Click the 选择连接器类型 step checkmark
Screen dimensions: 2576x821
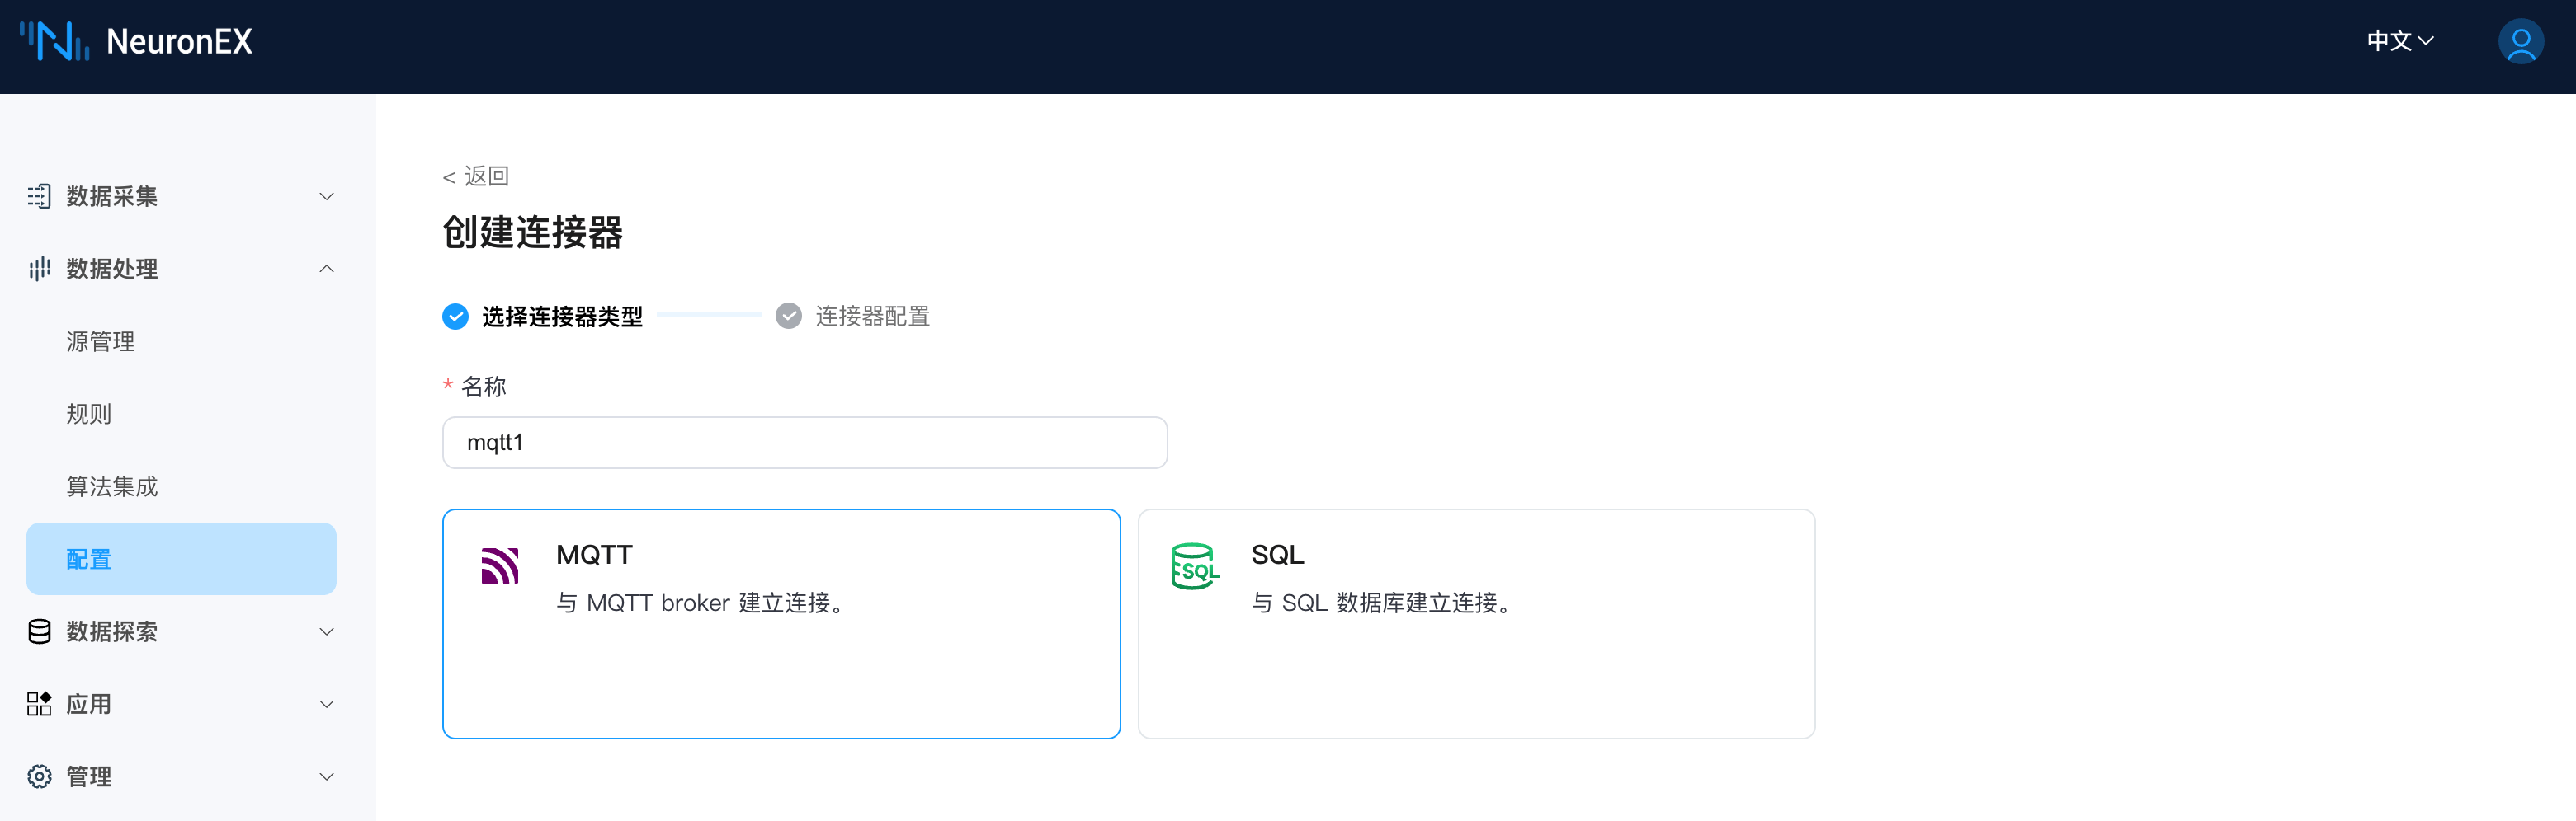click(x=455, y=317)
